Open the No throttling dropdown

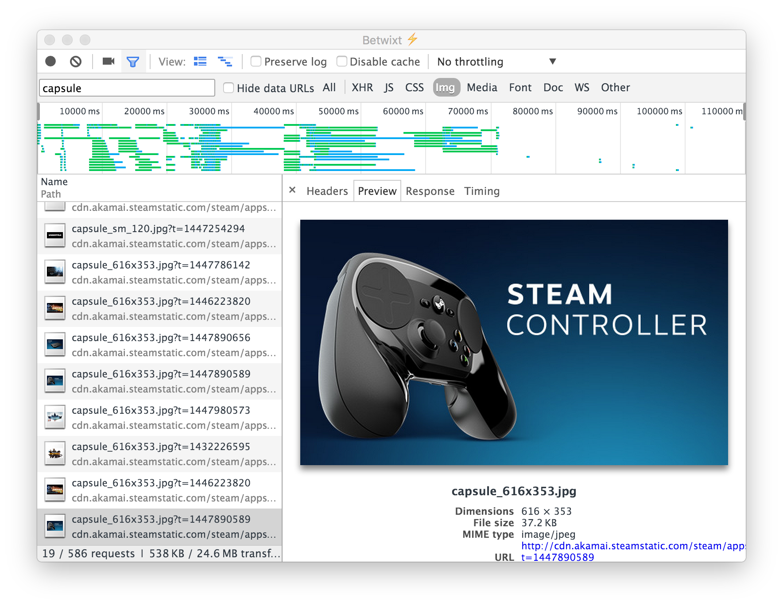496,62
